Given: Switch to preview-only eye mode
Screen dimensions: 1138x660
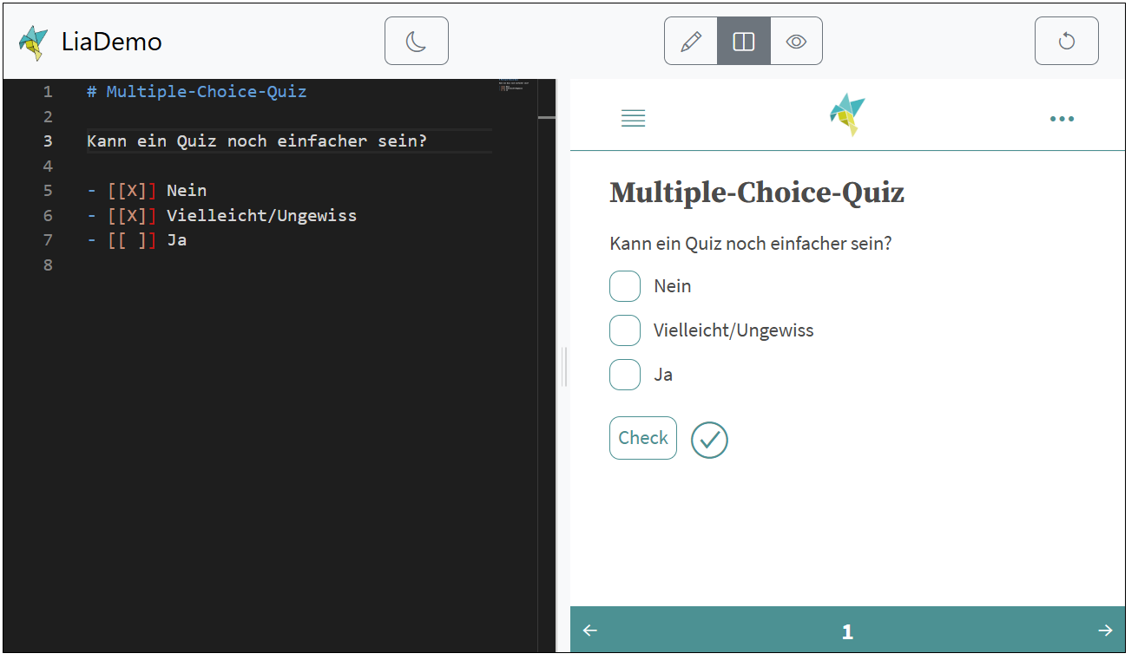Looking at the screenshot, I should 796,41.
